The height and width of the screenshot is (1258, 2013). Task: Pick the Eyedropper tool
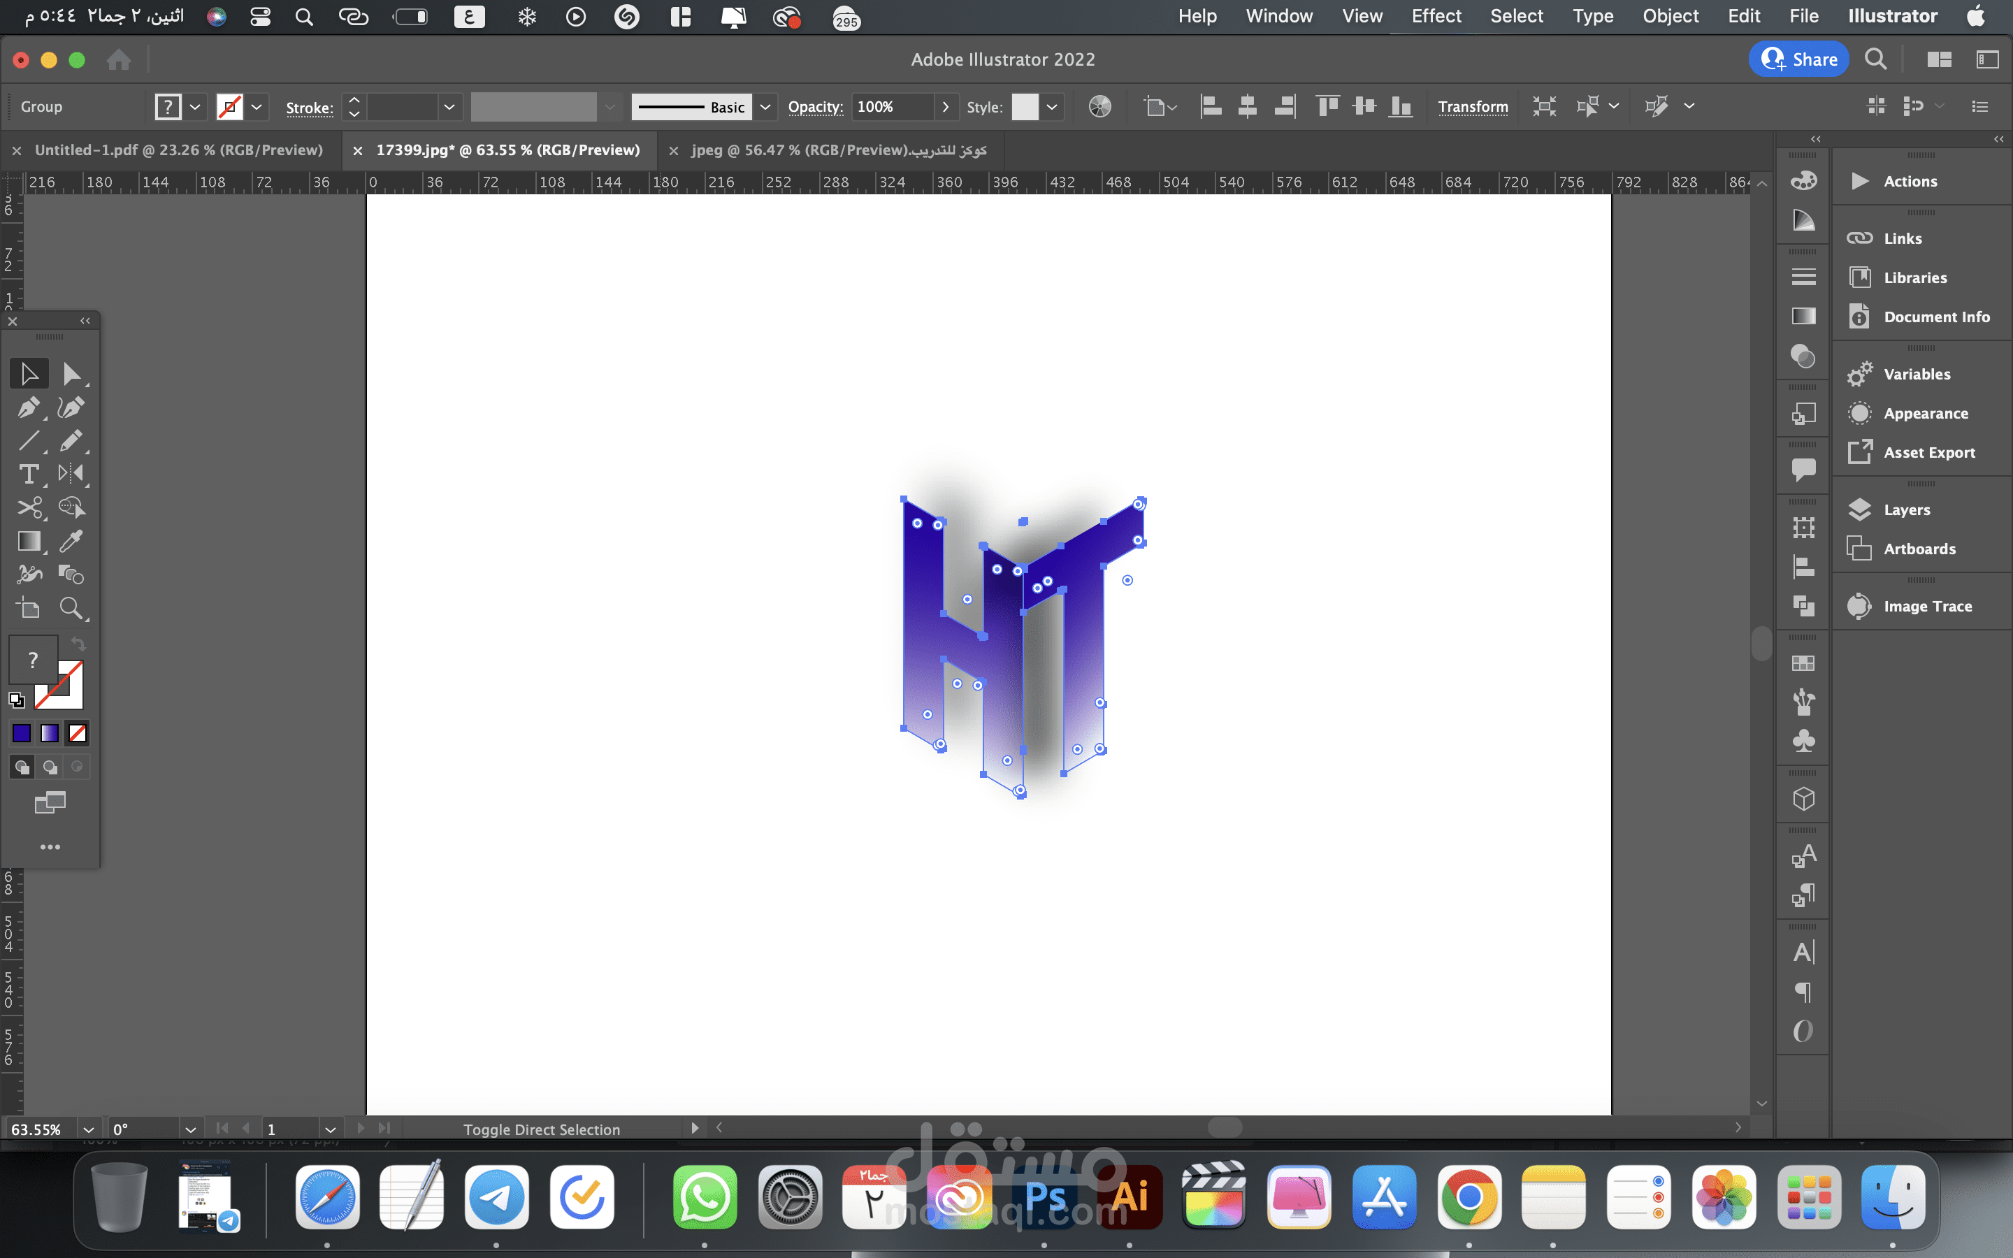tap(71, 541)
